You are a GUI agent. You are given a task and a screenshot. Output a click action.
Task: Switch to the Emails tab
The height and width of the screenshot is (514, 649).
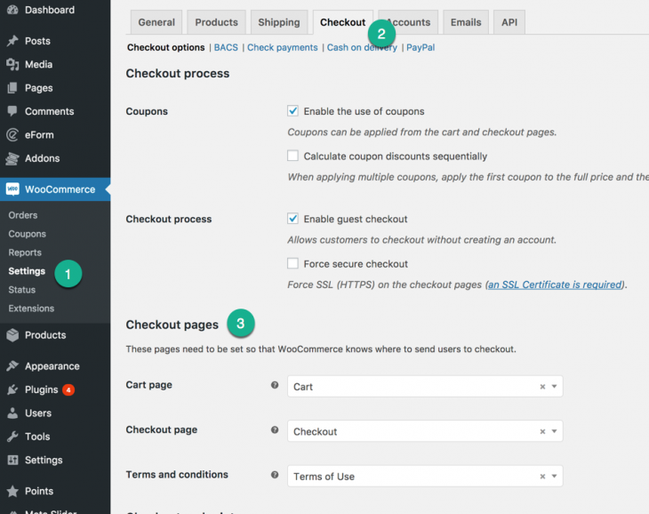(x=466, y=22)
